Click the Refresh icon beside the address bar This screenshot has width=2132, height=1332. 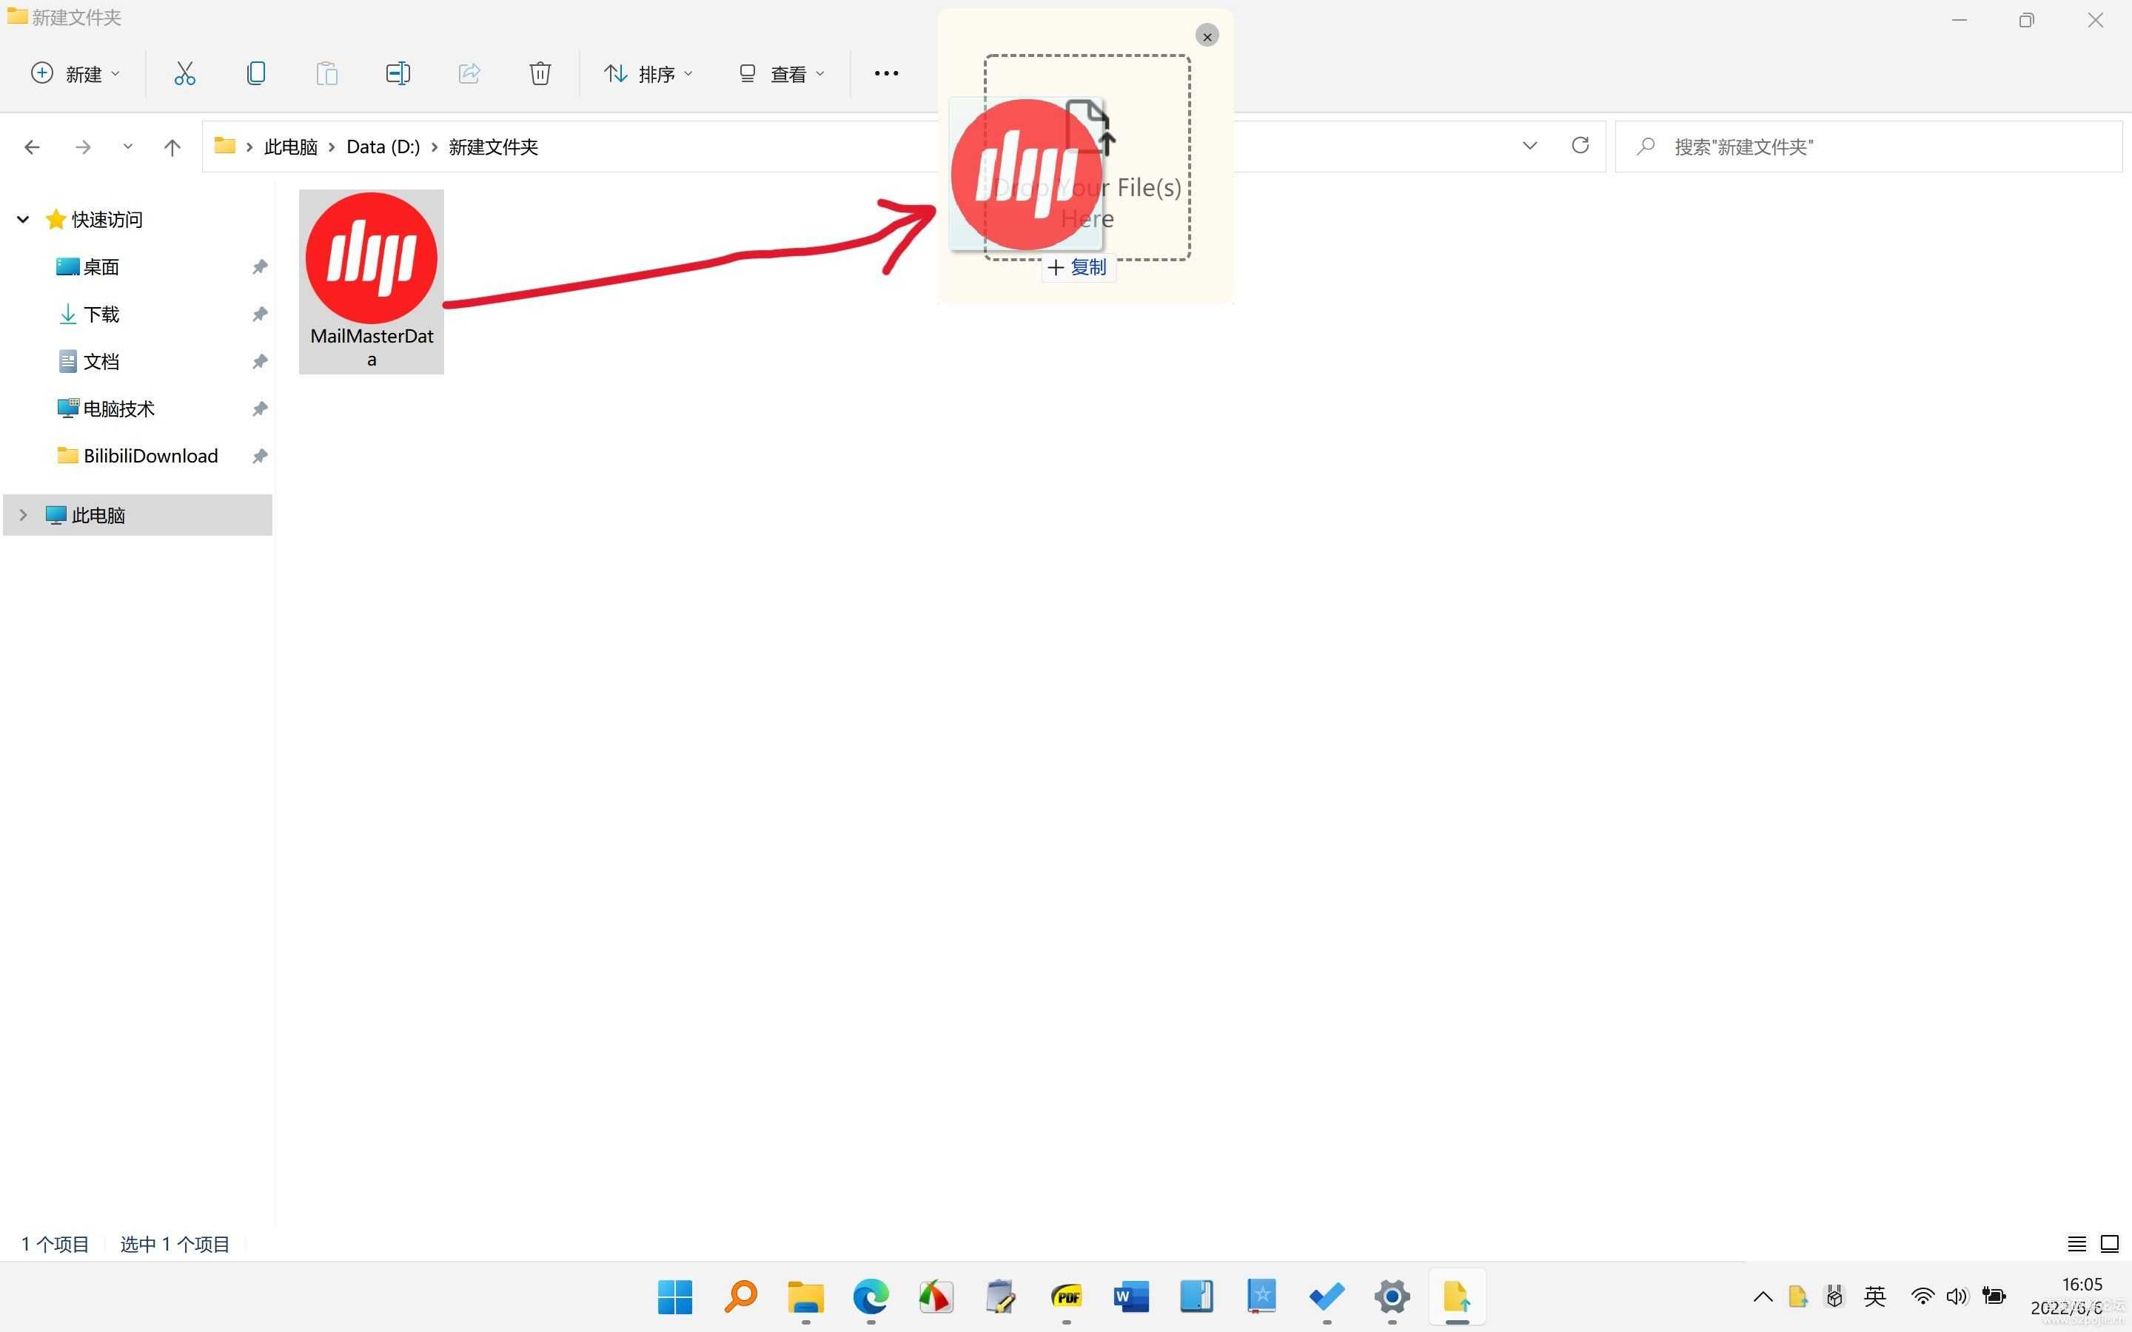[1579, 145]
